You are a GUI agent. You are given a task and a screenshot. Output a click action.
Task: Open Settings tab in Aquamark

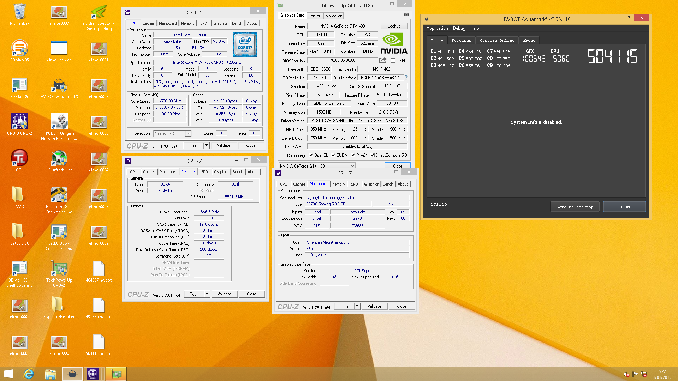coord(461,40)
